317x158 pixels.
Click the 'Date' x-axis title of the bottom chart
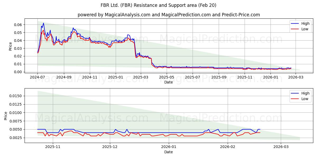pyautogui.click(x=169, y=152)
